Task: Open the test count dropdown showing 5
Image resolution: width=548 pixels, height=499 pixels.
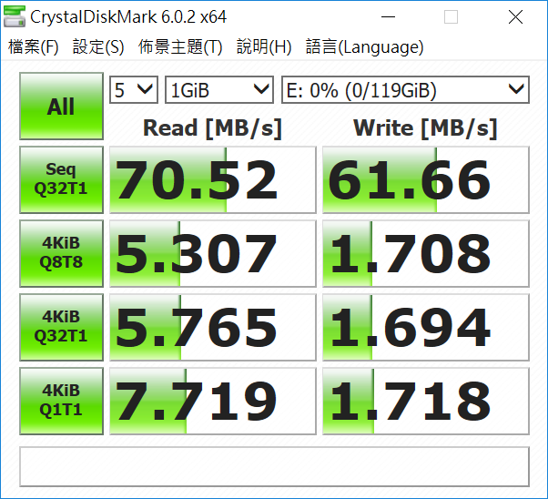Action: click(x=134, y=90)
